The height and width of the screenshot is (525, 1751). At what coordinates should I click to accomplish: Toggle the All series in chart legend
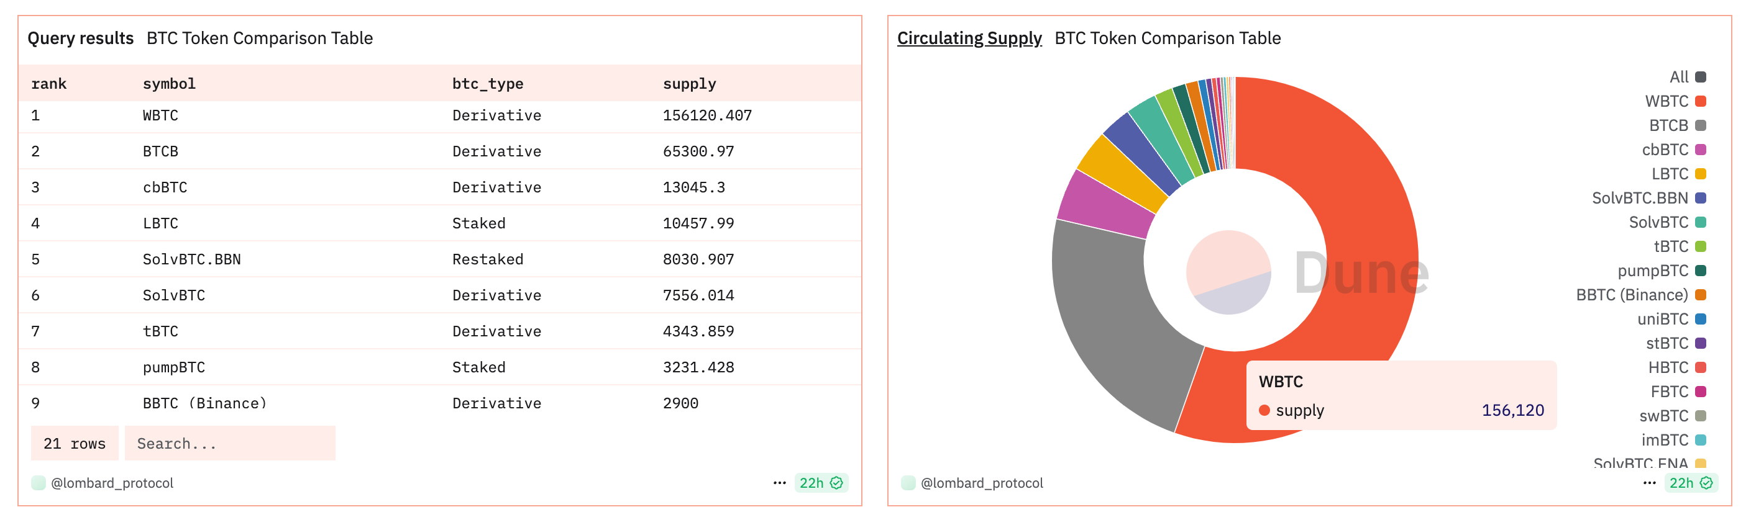(x=1687, y=78)
